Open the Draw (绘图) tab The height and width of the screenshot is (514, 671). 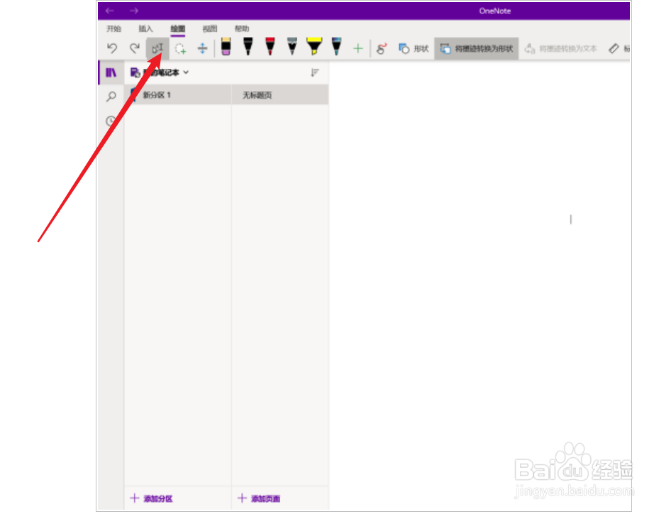177,28
